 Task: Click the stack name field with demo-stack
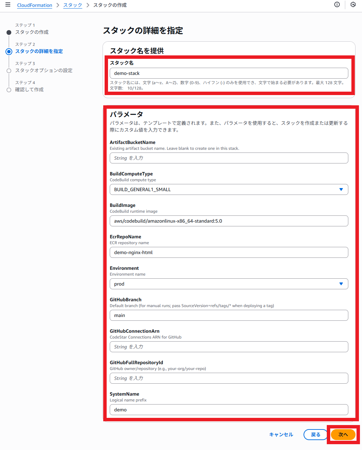pos(229,73)
